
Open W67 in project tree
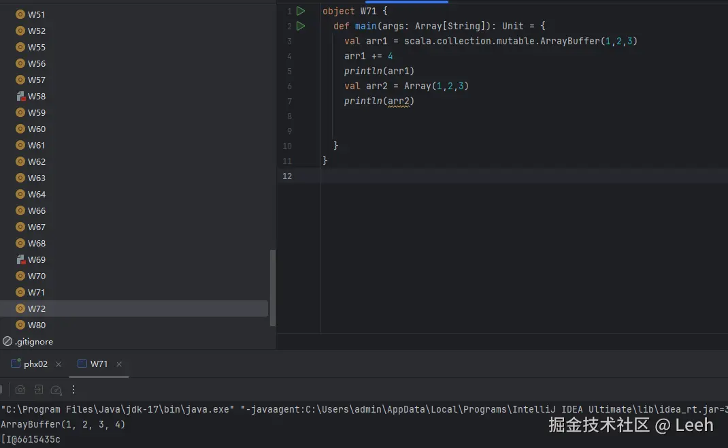click(36, 227)
